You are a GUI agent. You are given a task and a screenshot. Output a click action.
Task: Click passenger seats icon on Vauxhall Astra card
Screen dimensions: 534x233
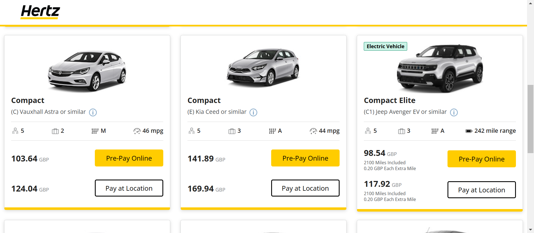pos(15,131)
